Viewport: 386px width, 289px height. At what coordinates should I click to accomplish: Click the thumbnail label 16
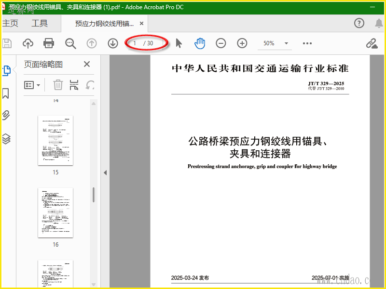(55, 245)
